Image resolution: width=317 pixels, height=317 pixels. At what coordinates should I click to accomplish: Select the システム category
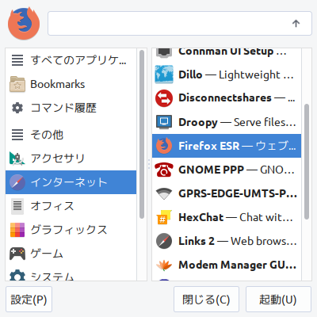71,273
